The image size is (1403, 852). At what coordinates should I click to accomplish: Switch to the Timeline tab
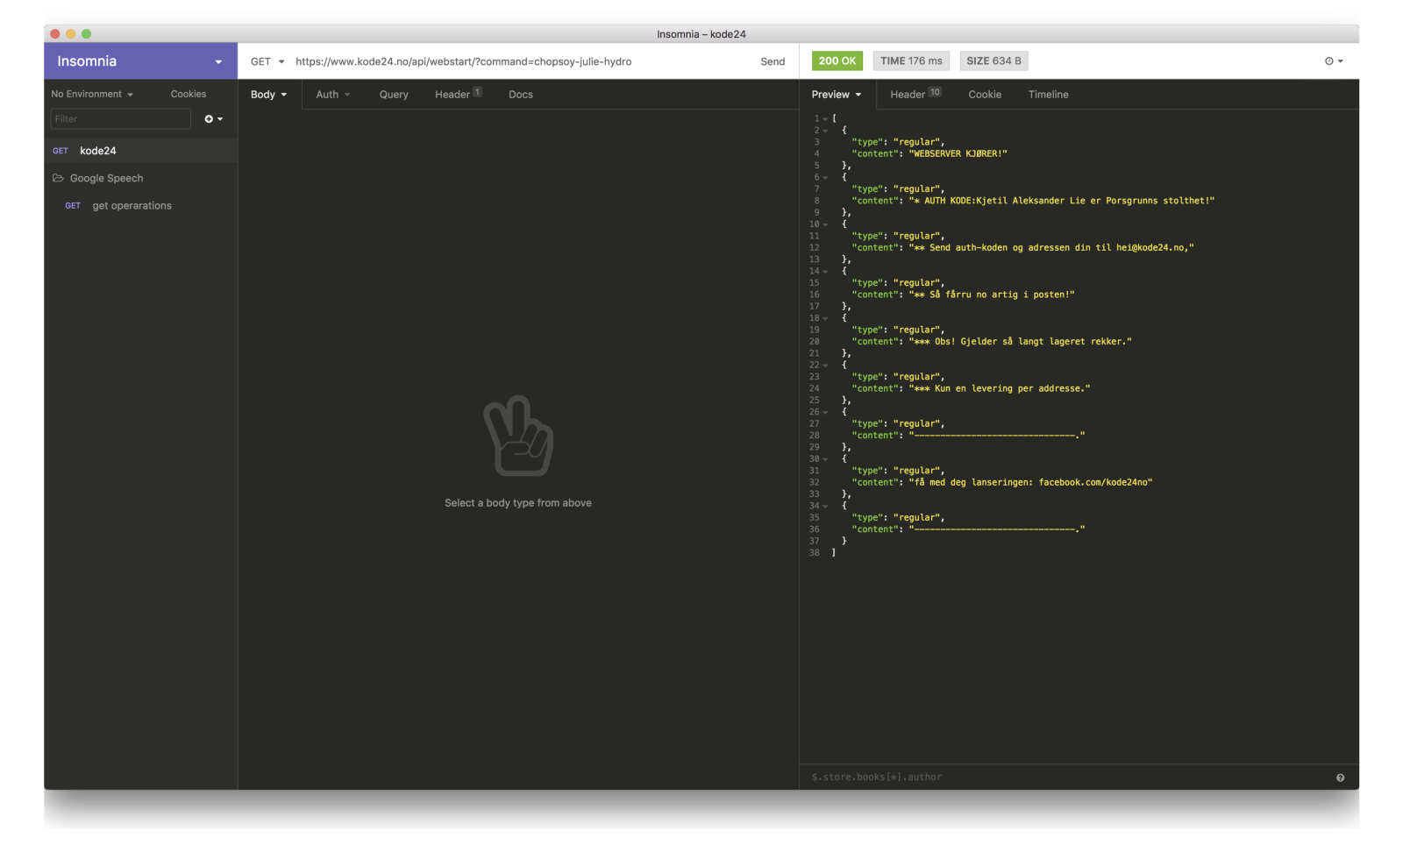[1049, 95]
